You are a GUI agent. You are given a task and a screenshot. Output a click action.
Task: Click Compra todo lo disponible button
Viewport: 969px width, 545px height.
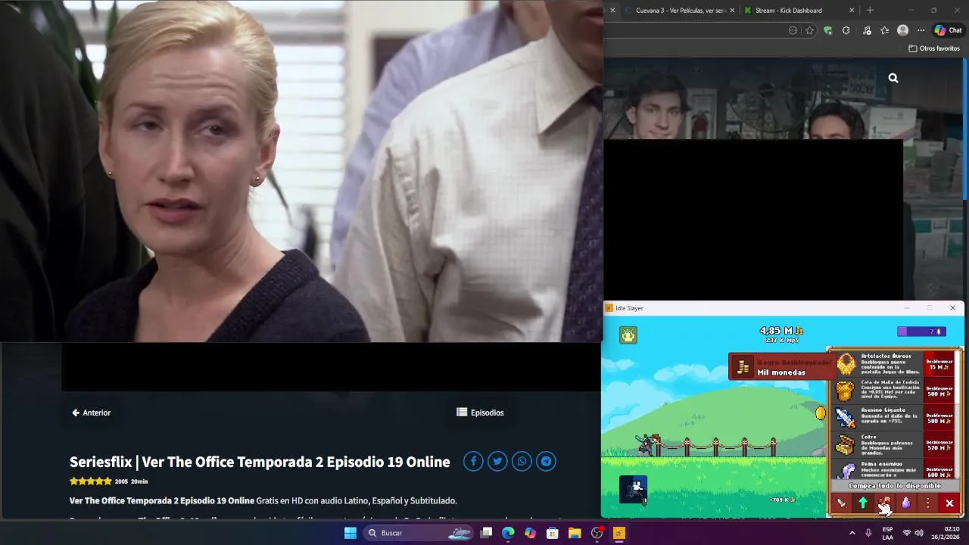[895, 486]
